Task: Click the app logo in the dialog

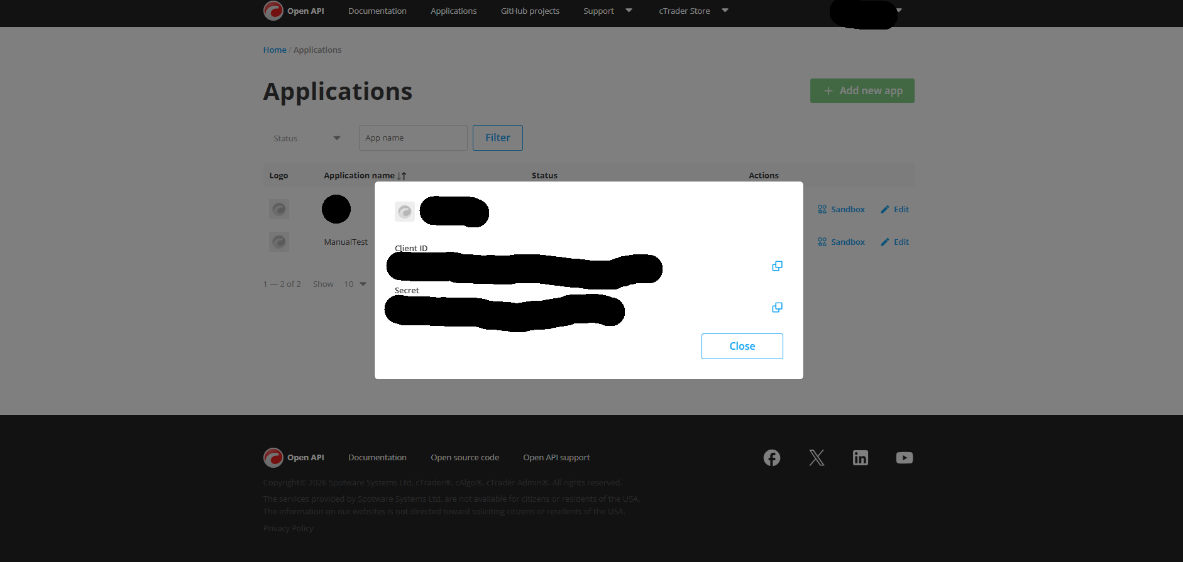Action: 405,212
